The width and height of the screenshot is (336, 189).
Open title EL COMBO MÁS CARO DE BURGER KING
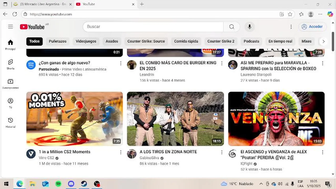[x=178, y=66]
